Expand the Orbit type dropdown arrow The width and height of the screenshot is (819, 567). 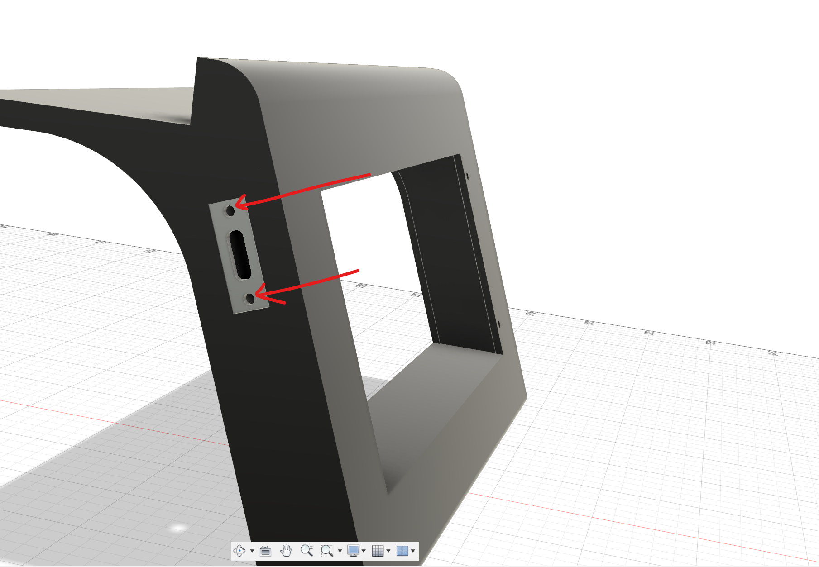[252, 551]
